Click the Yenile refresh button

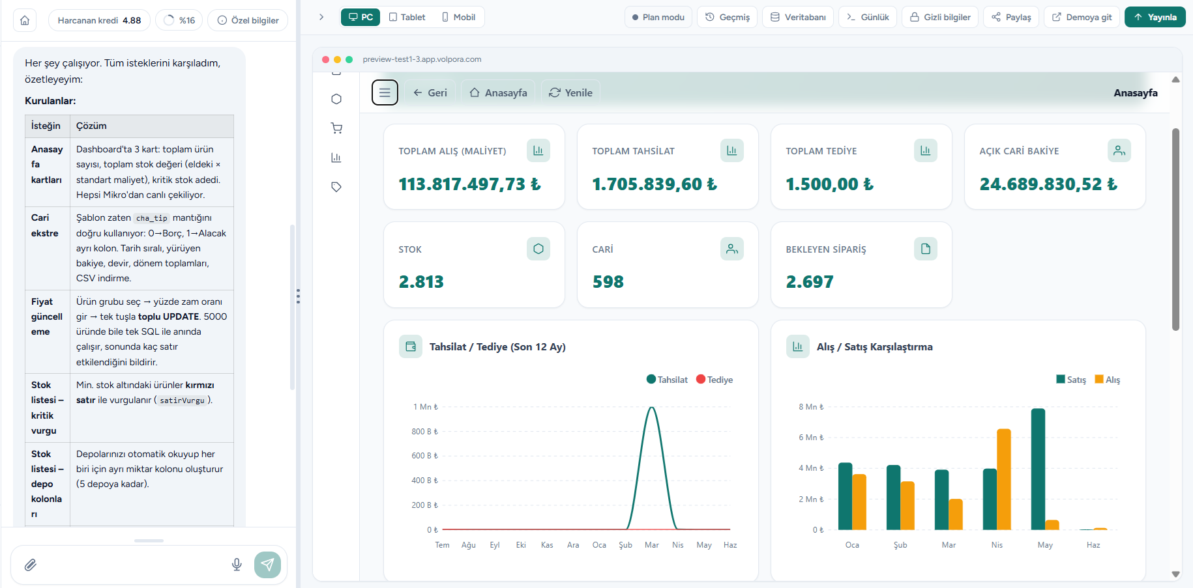coord(571,92)
